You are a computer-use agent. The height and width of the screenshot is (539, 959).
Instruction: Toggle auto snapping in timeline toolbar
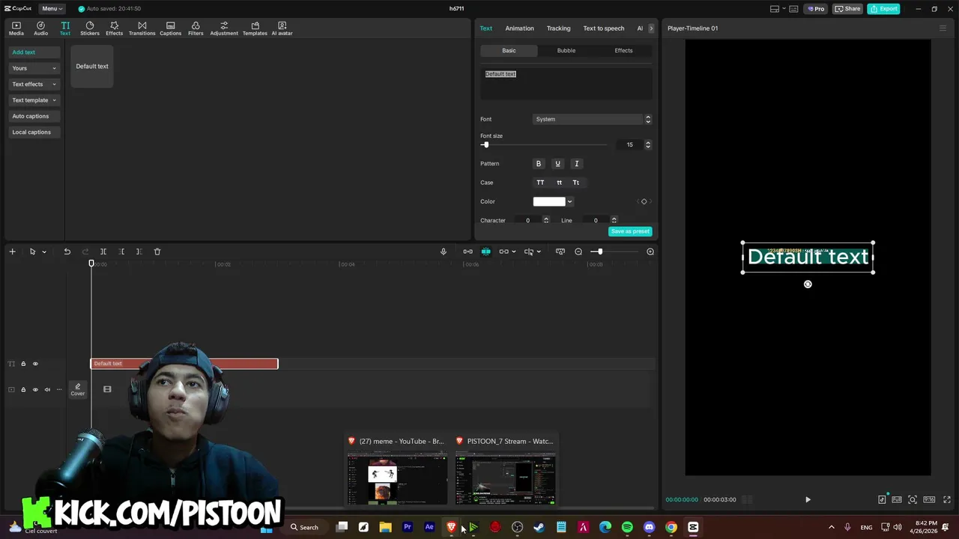click(485, 252)
